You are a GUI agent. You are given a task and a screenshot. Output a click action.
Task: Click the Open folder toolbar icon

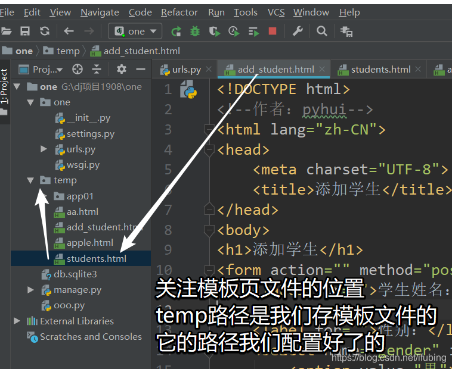coord(6,31)
